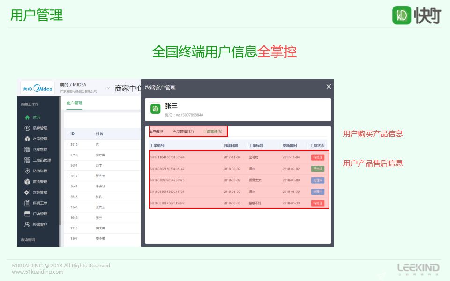The height and width of the screenshot is (281, 450).
Task: Click the Midea logo at top left
Action: pos(38,88)
